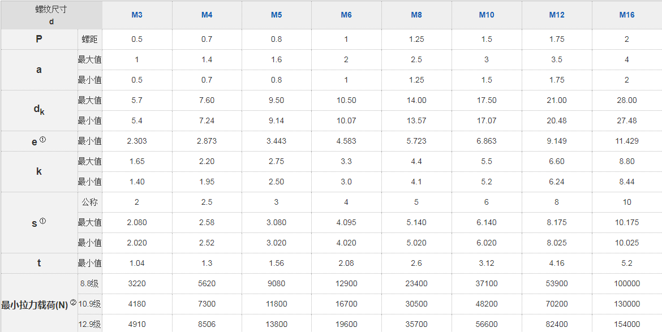This screenshot has width=662, height=332.
Task: Click the M6 thread size link
Action: (346, 15)
